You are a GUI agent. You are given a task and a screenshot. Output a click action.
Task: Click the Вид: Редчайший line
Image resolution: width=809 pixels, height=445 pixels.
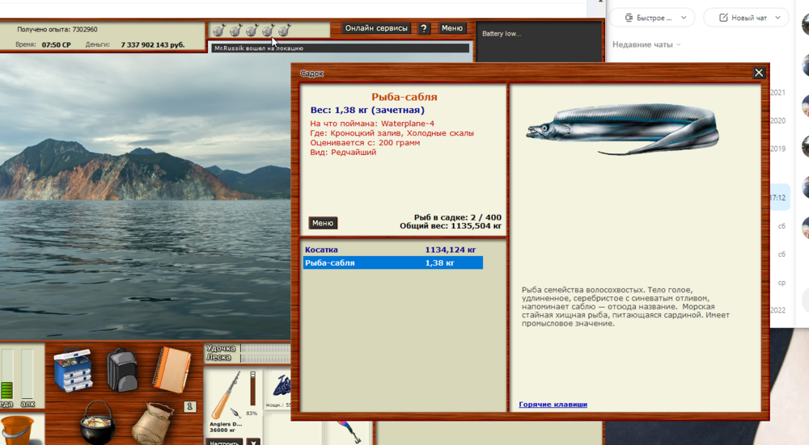click(x=343, y=153)
